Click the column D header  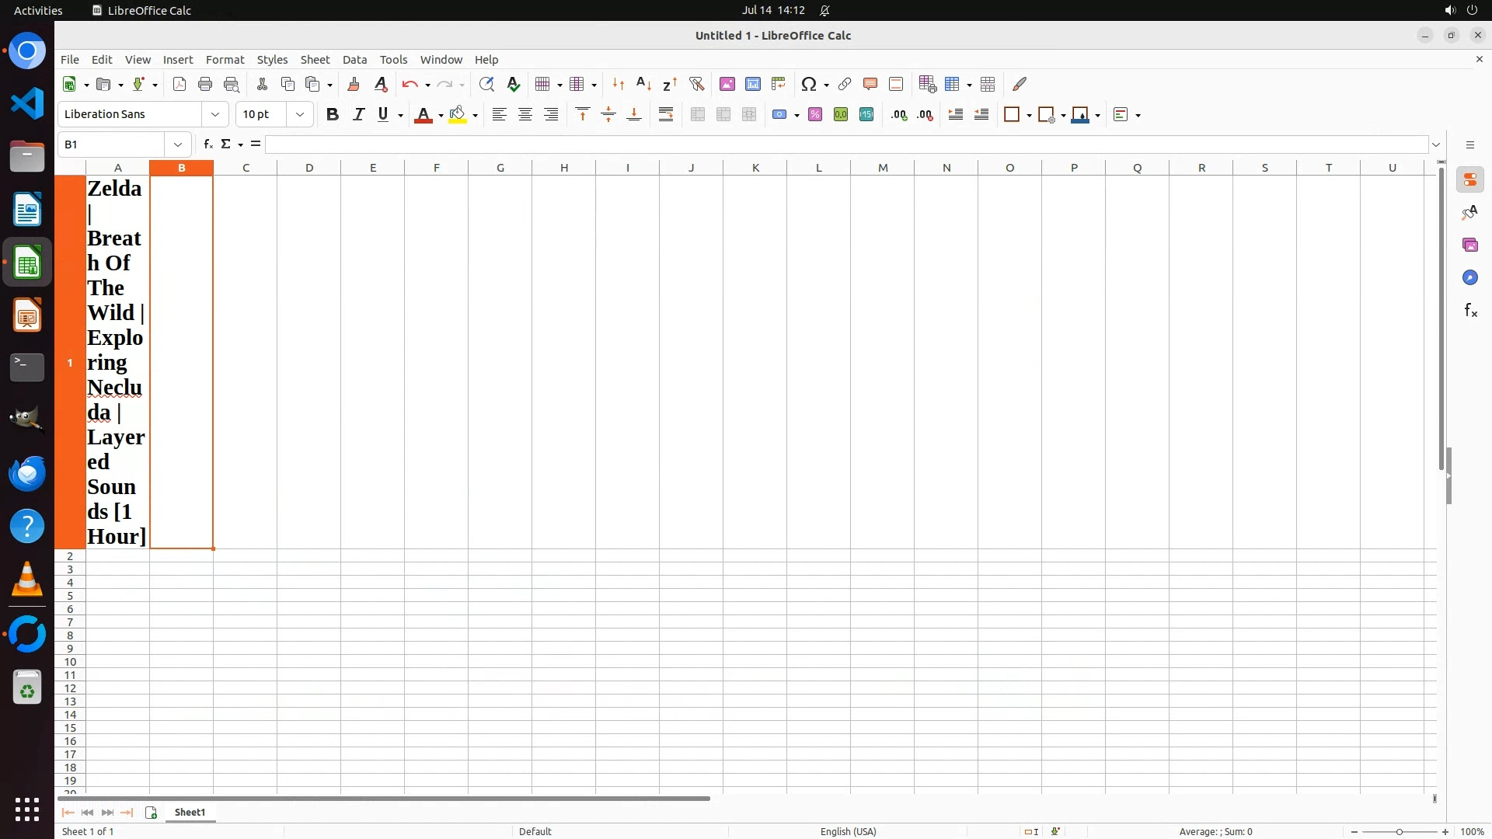[309, 168]
